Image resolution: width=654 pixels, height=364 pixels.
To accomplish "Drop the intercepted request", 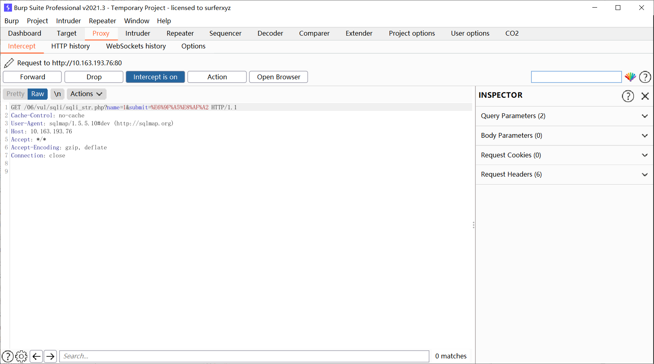I will pos(94,77).
